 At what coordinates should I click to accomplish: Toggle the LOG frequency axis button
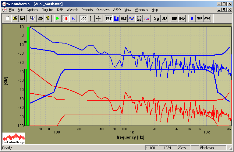83,18
